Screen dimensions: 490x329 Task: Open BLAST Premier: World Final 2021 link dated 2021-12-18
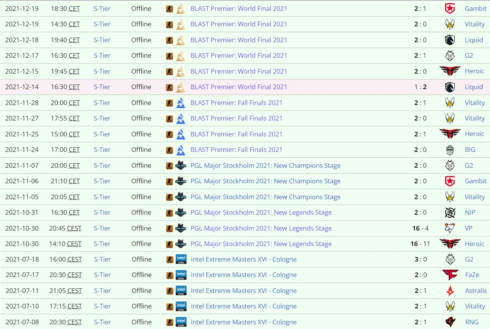[239, 40]
